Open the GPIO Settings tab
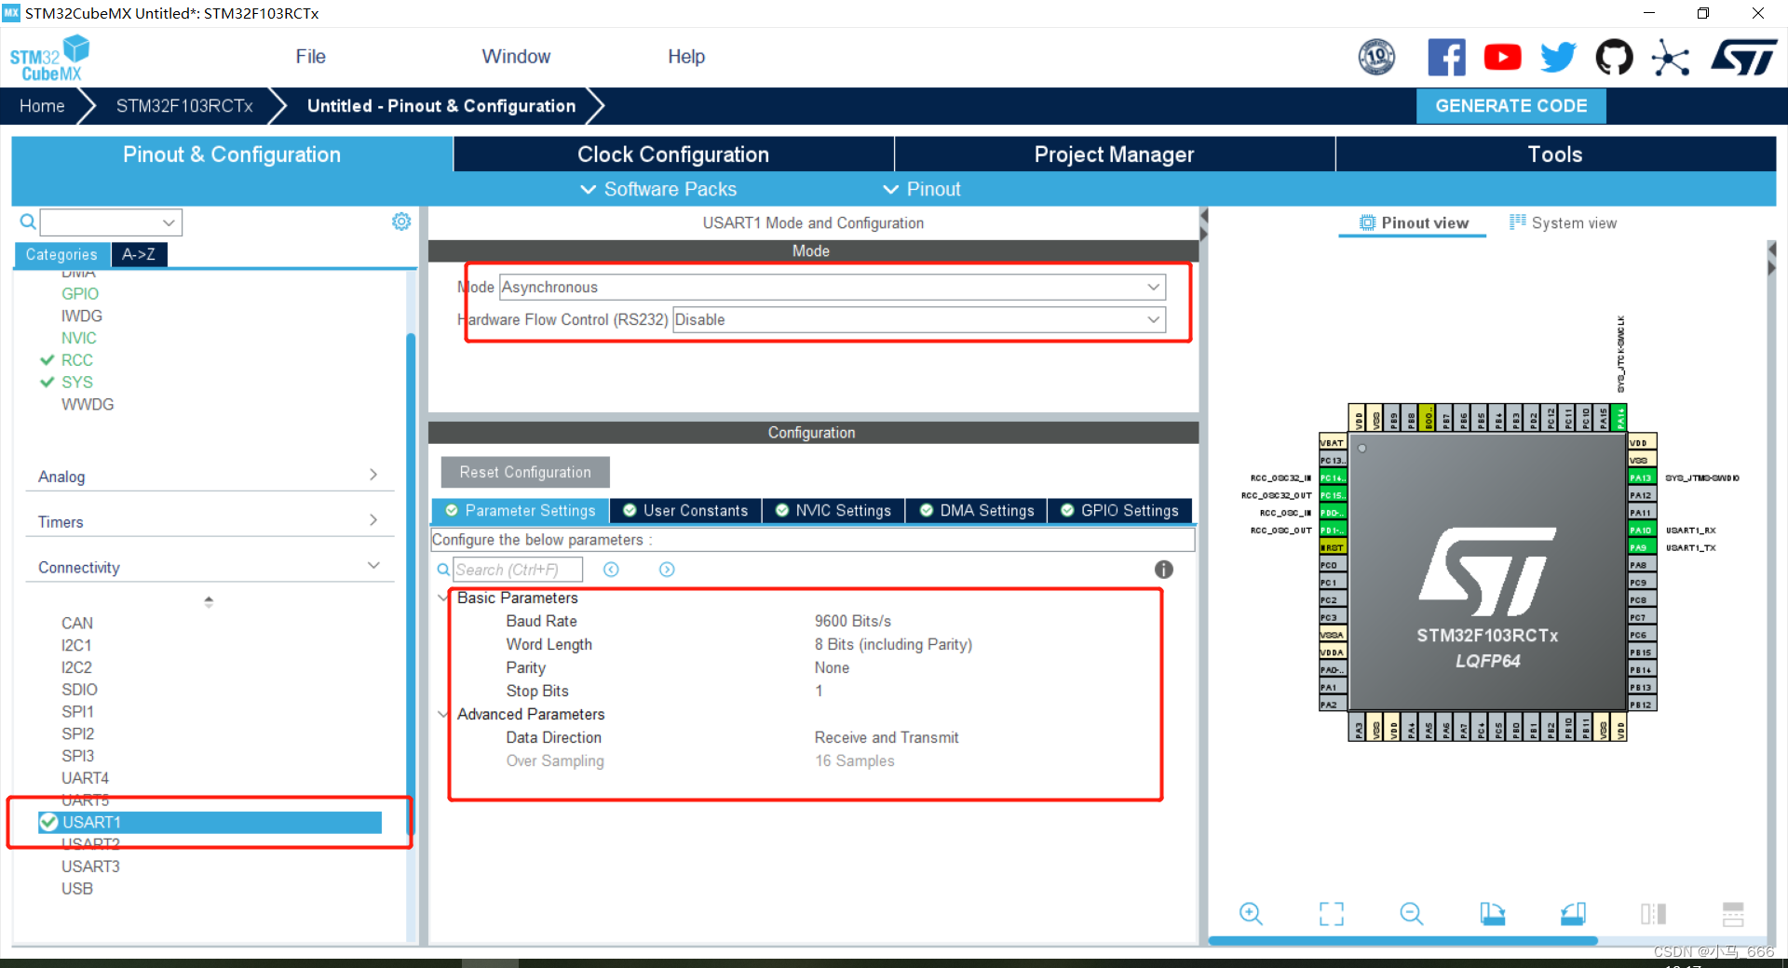The image size is (1788, 968). click(1120, 510)
